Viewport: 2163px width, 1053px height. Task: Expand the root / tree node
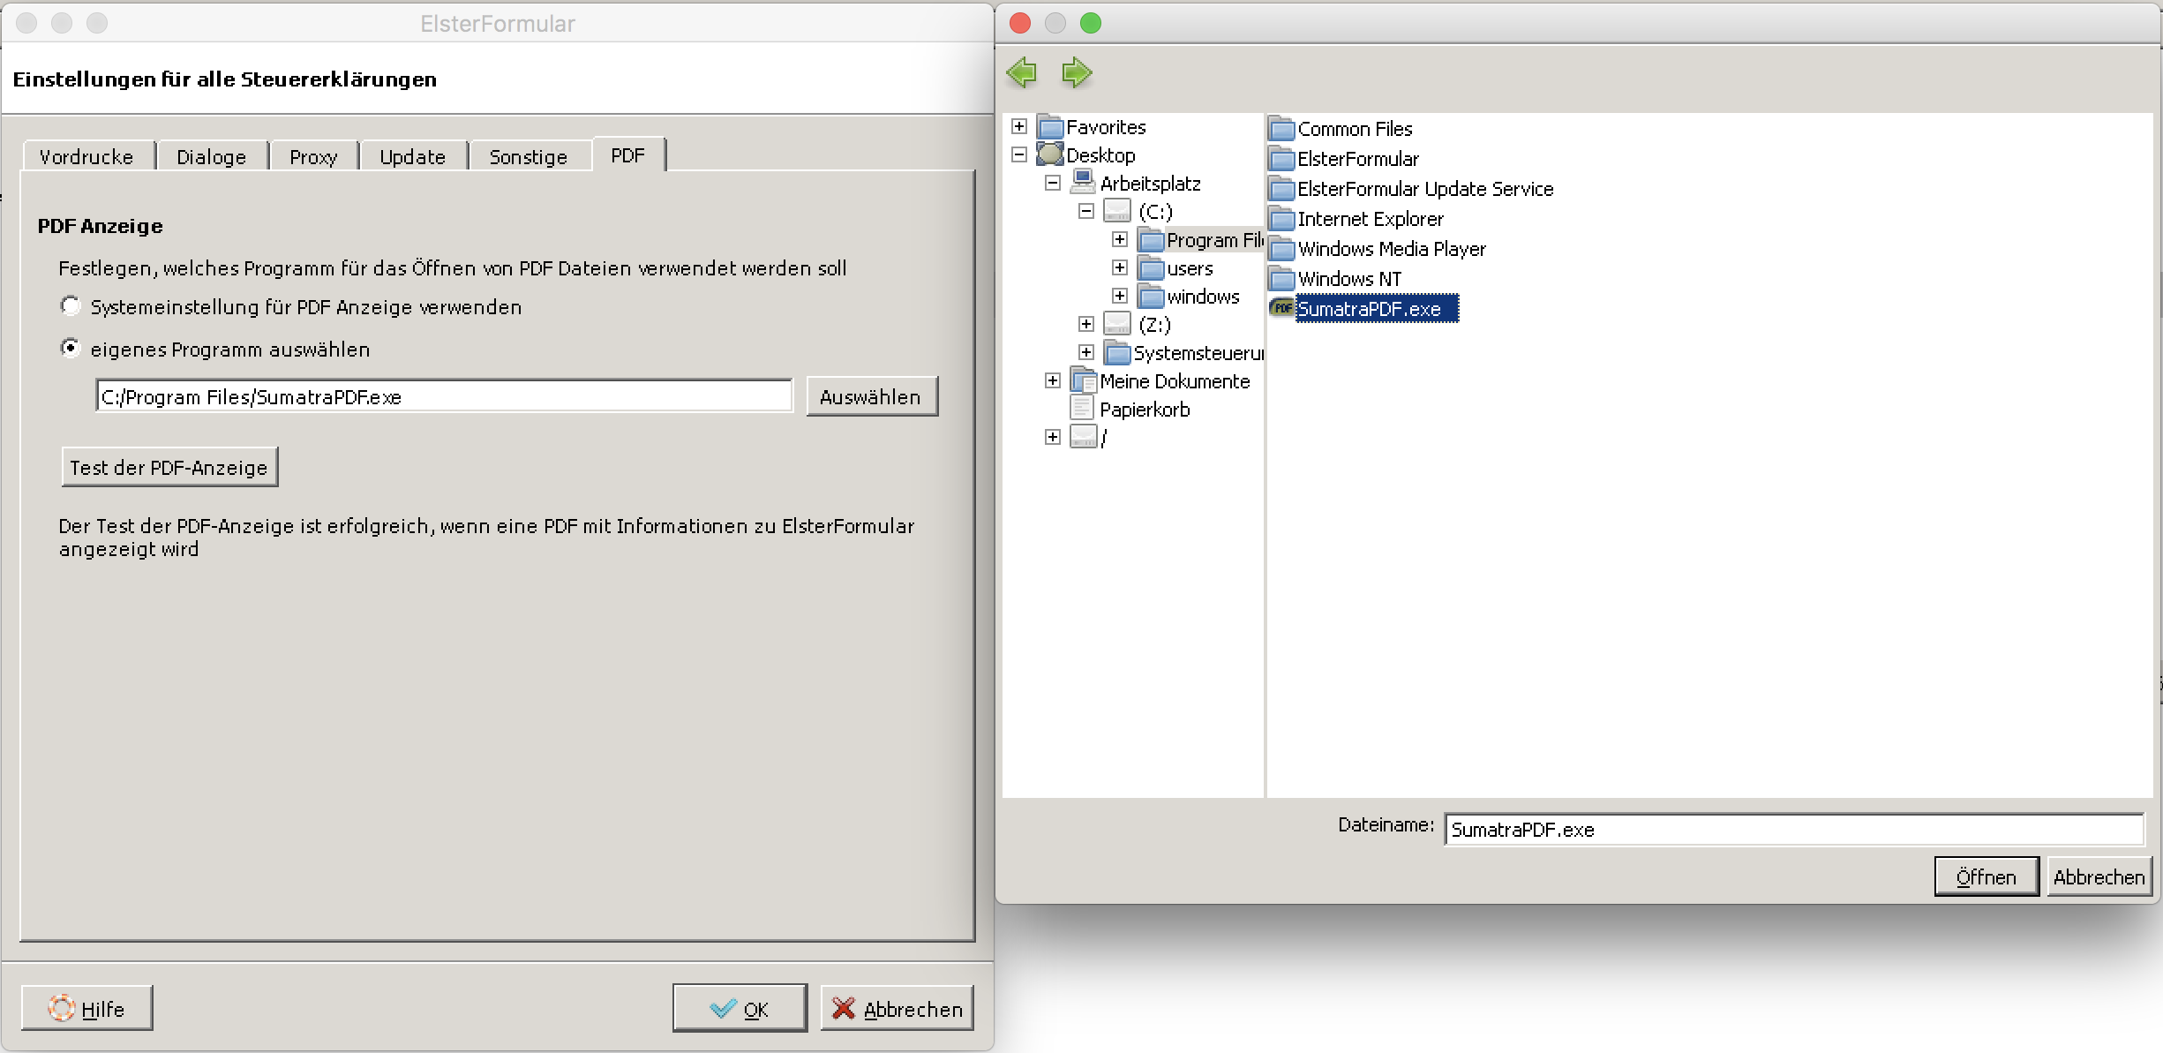[x=1053, y=437]
